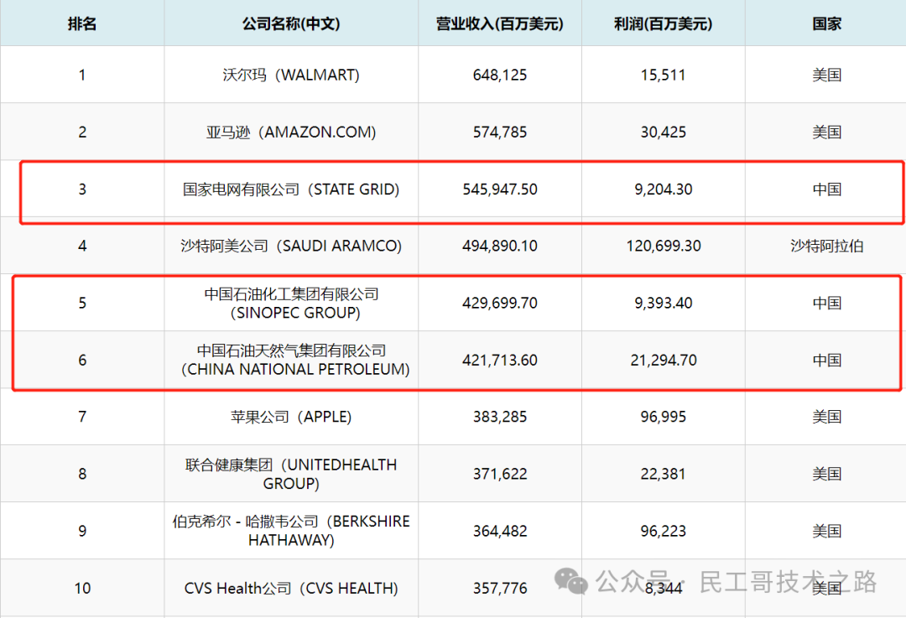The height and width of the screenshot is (618, 906).
Task: Select the 苹果公司 (APPLE) cell
Action: pyautogui.click(x=290, y=417)
